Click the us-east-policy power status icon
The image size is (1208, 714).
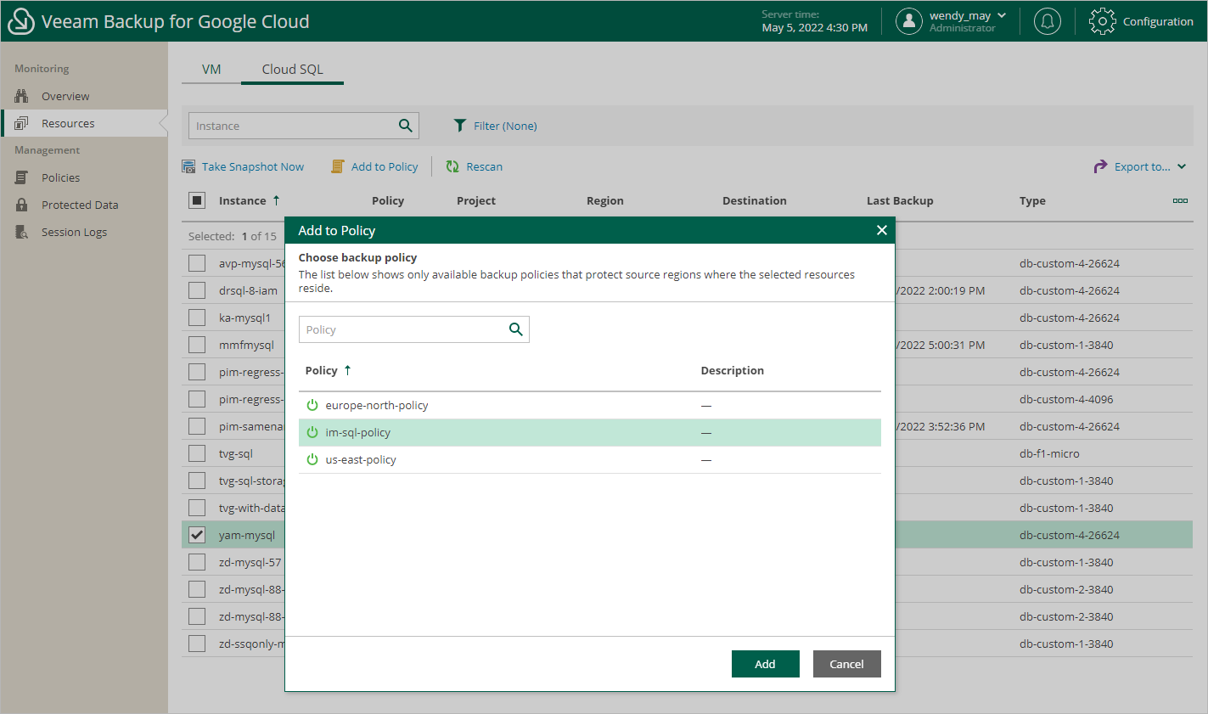point(312,459)
